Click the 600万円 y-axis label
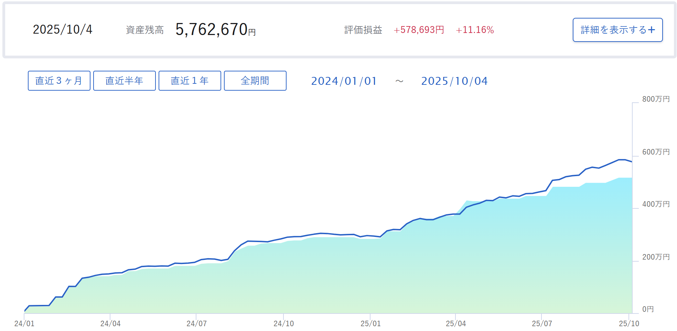 pyautogui.click(x=656, y=152)
